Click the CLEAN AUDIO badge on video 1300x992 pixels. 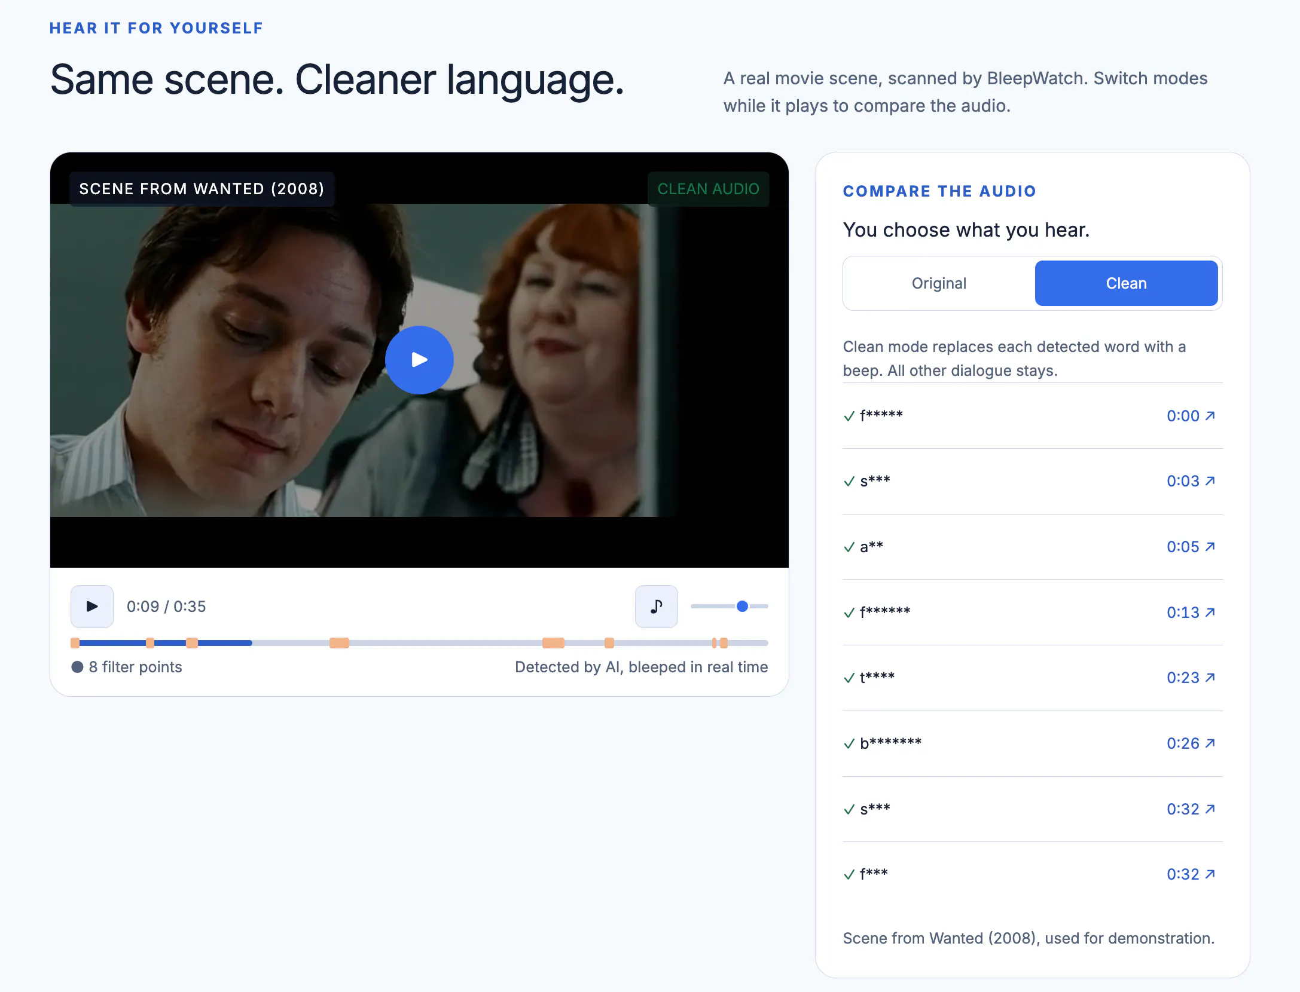click(x=709, y=189)
